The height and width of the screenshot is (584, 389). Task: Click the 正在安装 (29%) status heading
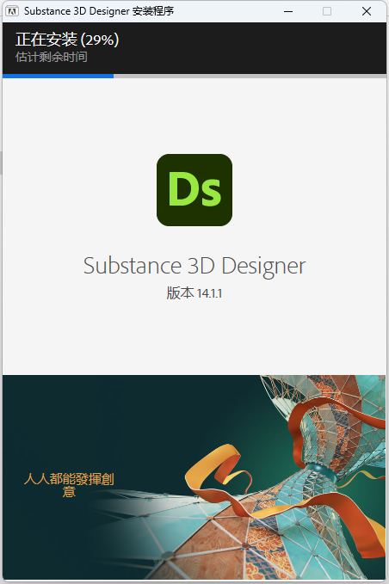pos(67,40)
